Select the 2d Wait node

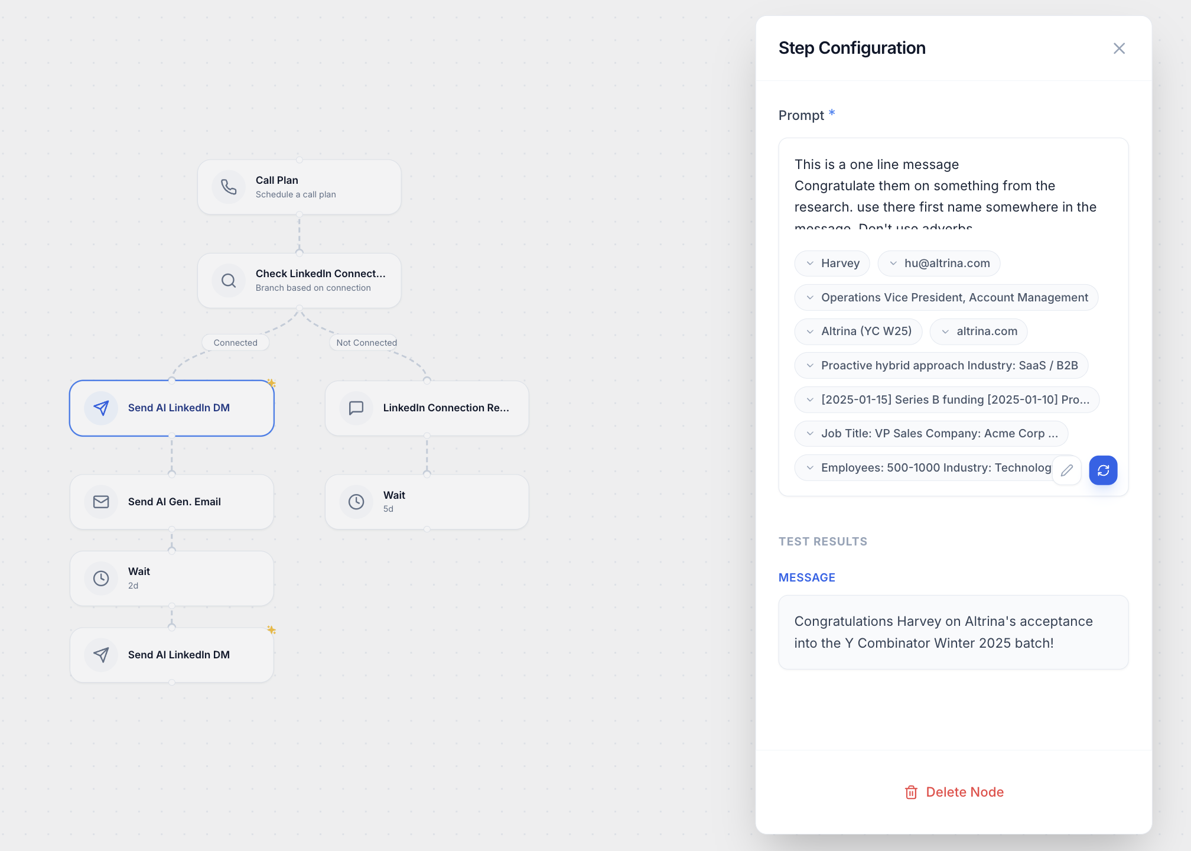coord(172,578)
